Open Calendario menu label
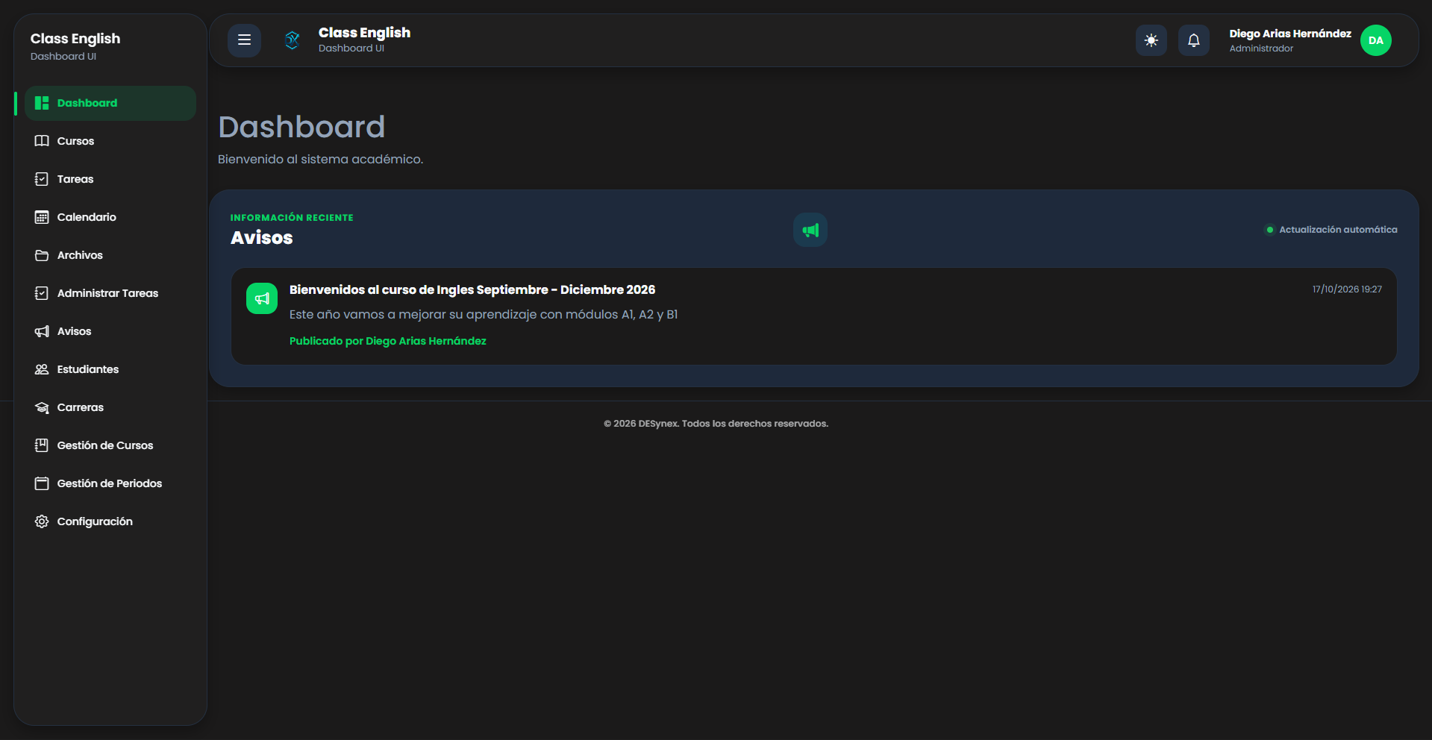The image size is (1432, 740). (x=87, y=217)
